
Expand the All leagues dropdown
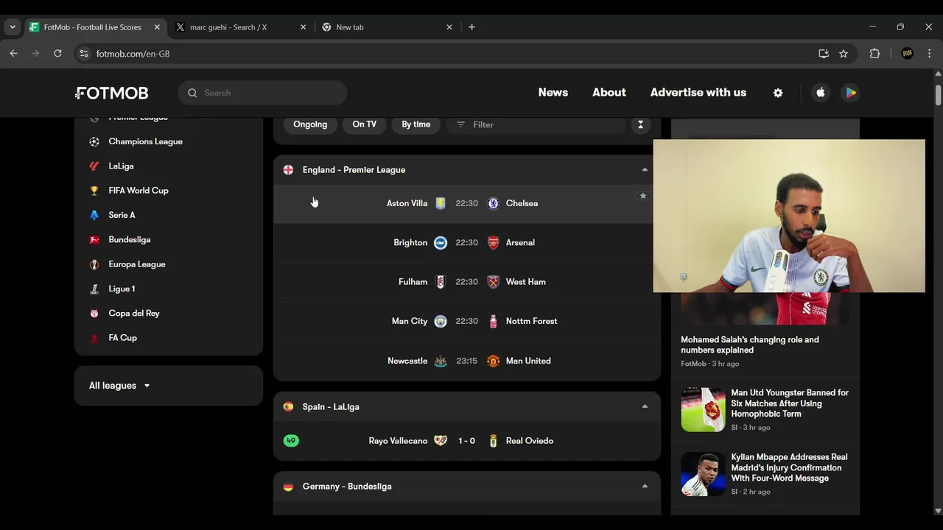(119, 386)
